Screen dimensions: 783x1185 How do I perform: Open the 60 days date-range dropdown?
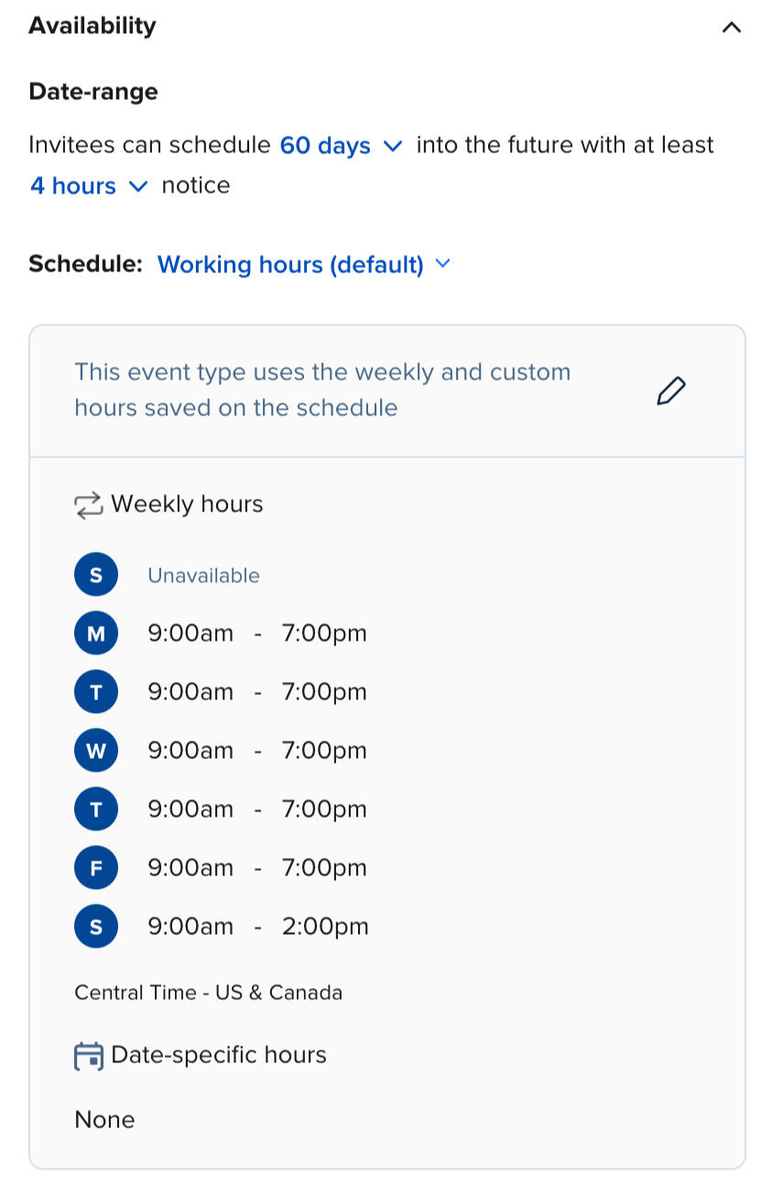pos(340,146)
